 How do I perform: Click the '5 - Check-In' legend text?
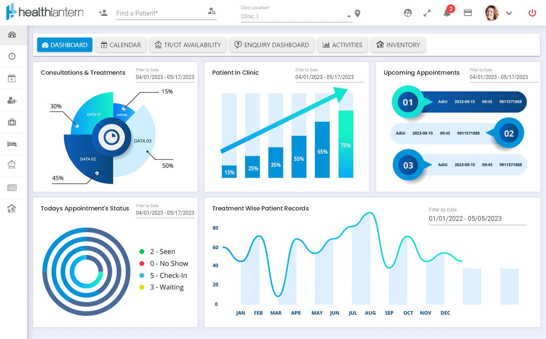[169, 276]
